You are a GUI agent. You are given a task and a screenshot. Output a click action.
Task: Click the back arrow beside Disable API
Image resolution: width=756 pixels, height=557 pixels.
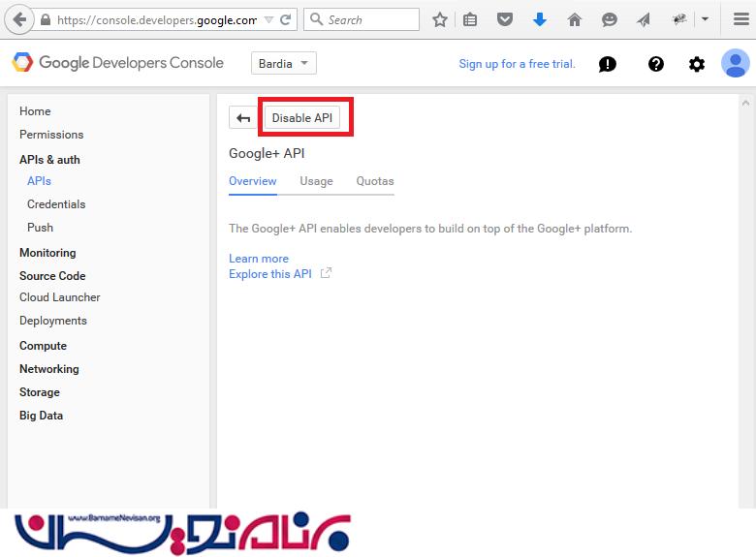click(243, 118)
